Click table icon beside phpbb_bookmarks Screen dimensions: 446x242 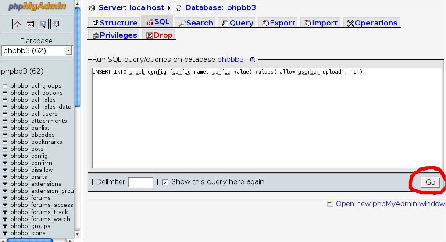[x=5, y=142]
